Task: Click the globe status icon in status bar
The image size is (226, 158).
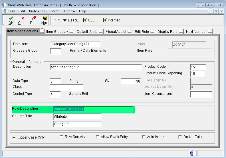Action: tap(193, 153)
